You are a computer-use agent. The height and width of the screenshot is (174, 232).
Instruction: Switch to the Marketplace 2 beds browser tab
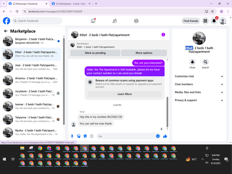click(71, 4)
